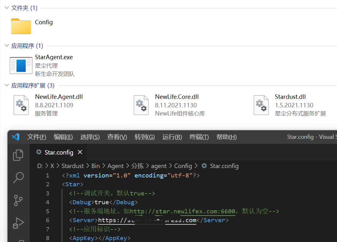Click the 应用程序扩展 (3) group header
This screenshot has width=337, height=242.
[x=33, y=86]
